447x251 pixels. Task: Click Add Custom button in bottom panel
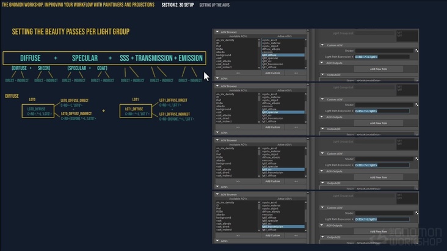[x=272, y=236]
